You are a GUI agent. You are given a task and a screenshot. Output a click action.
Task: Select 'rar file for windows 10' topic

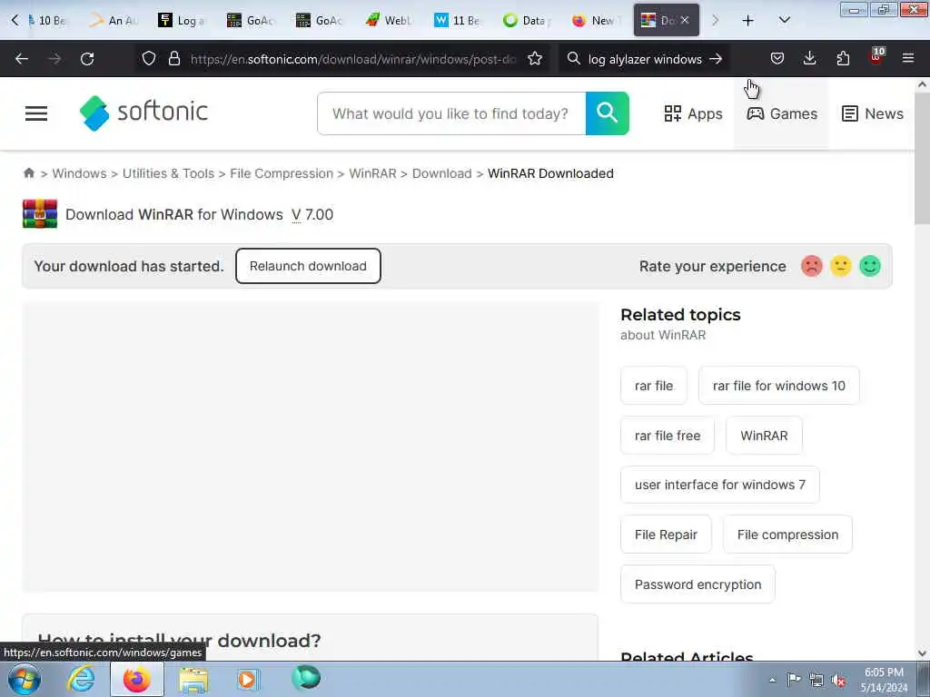coord(778,386)
